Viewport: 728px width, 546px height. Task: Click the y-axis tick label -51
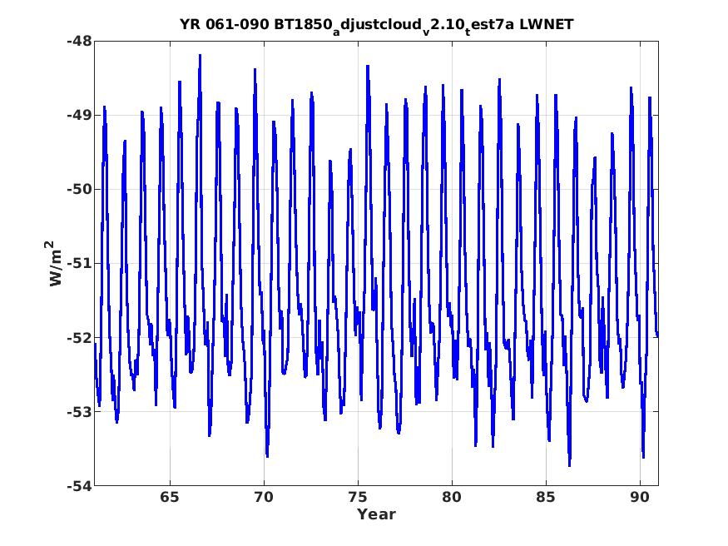click(79, 263)
